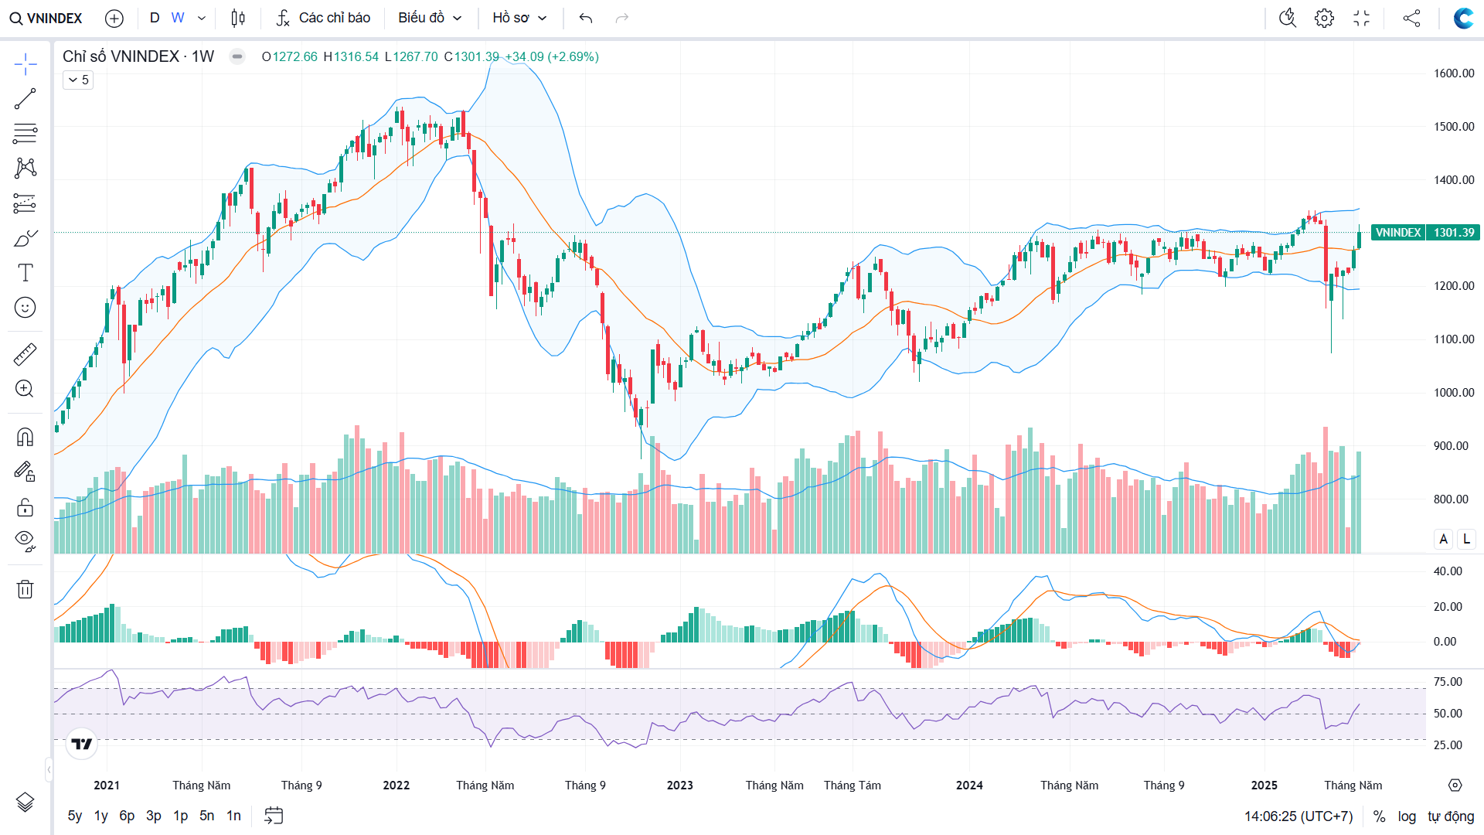Select the 5y time range

pos(74,816)
